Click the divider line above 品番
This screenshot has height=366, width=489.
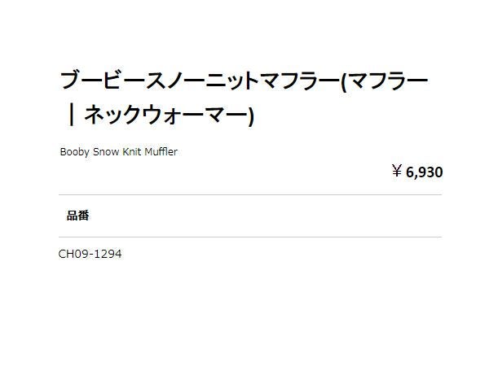click(x=250, y=195)
